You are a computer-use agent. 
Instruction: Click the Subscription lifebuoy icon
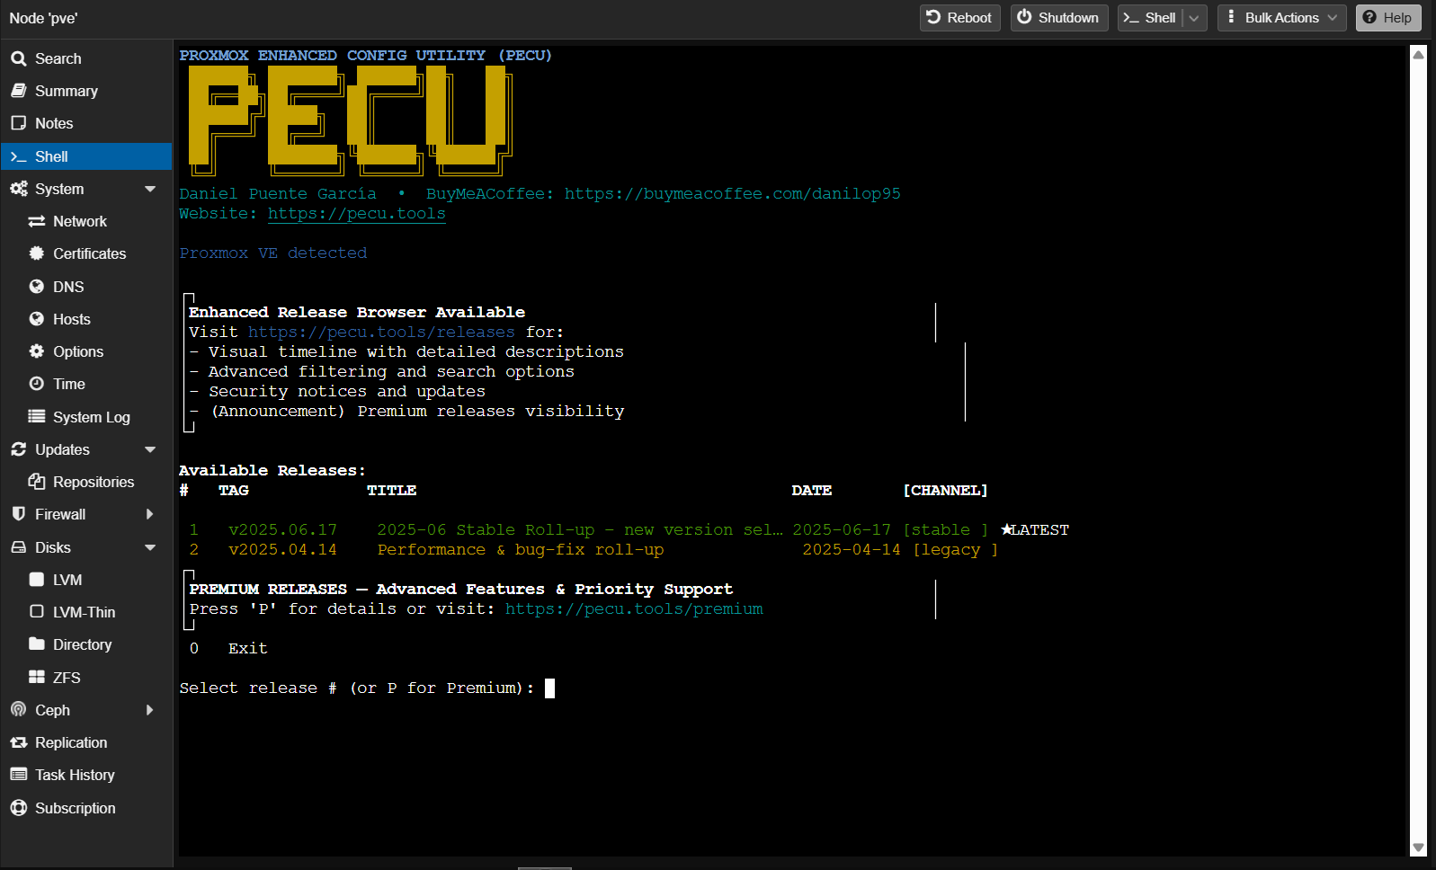click(x=18, y=808)
